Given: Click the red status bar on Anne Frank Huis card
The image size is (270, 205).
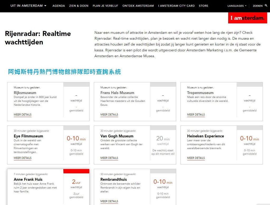Looking at the screenshot, I should [76, 171].
